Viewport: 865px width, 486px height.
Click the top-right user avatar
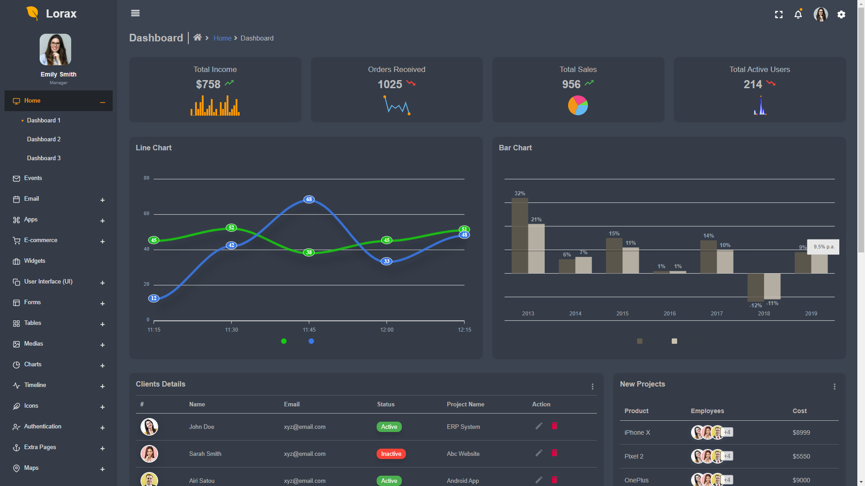(820, 14)
